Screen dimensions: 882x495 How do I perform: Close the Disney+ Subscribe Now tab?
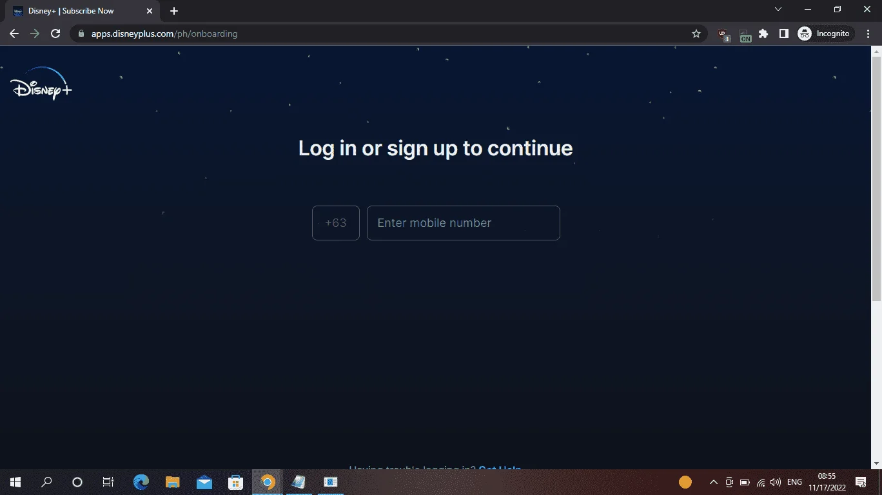150,11
